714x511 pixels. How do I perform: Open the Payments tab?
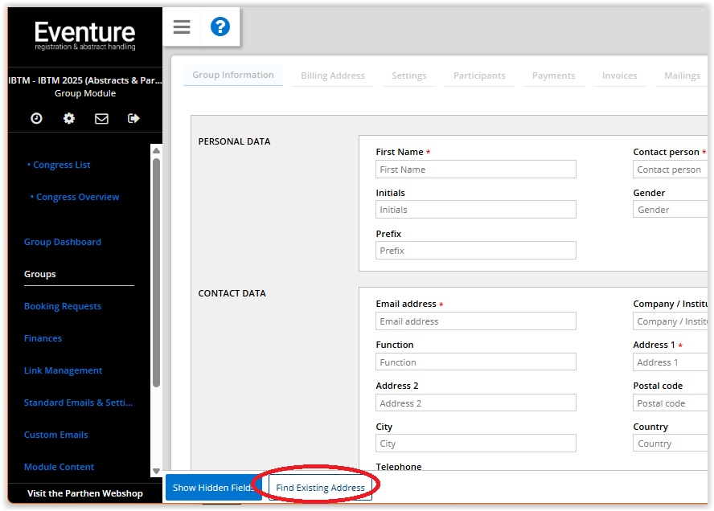pos(553,76)
